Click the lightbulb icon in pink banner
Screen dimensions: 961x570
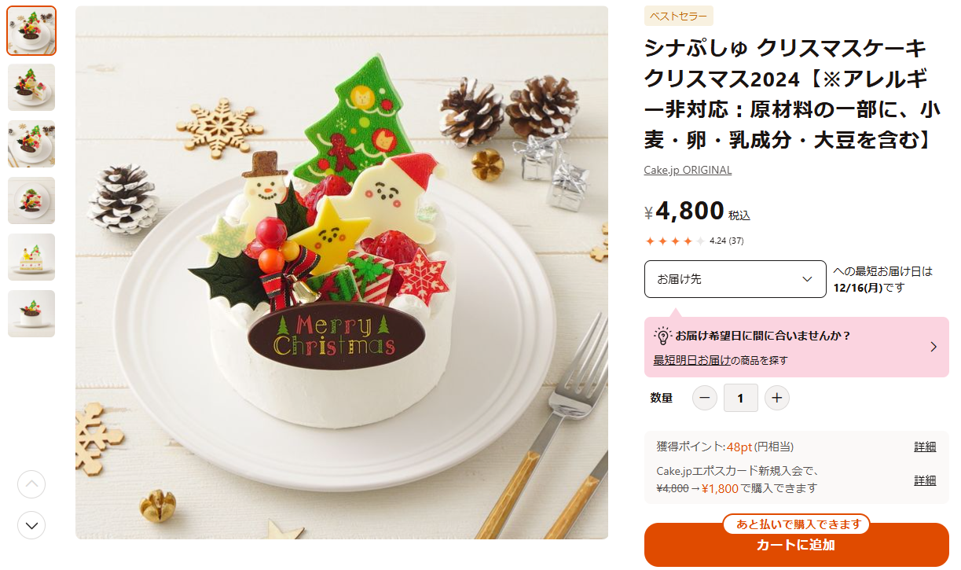tap(662, 336)
